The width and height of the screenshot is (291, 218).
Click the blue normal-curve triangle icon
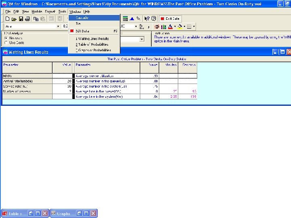[x=132, y=19]
